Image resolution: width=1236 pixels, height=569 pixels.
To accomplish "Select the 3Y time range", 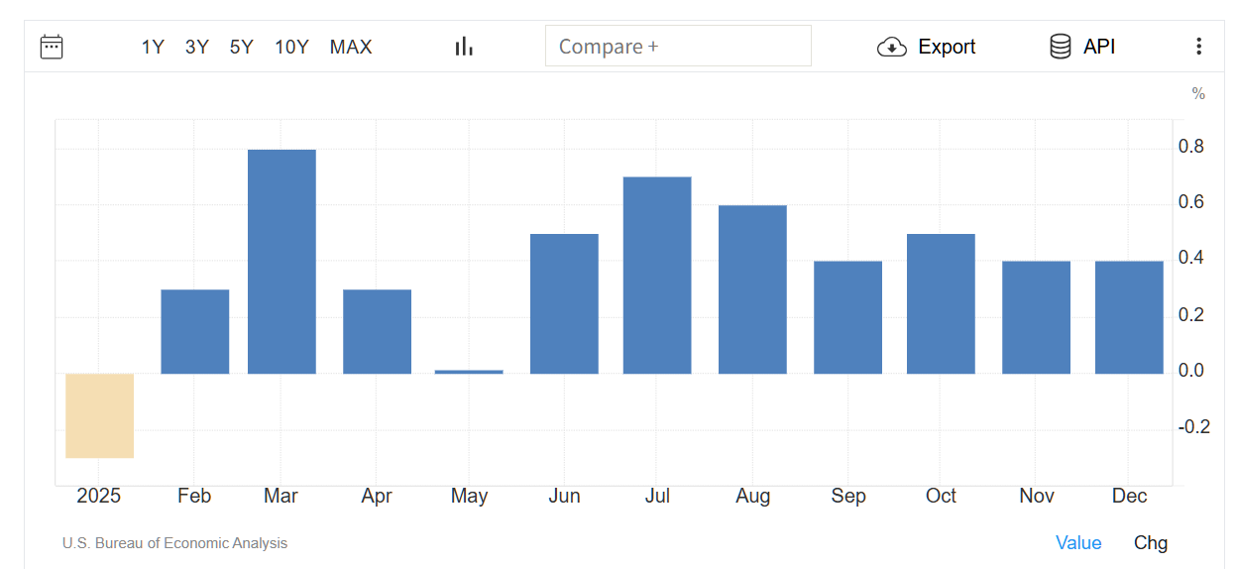I will tap(197, 47).
